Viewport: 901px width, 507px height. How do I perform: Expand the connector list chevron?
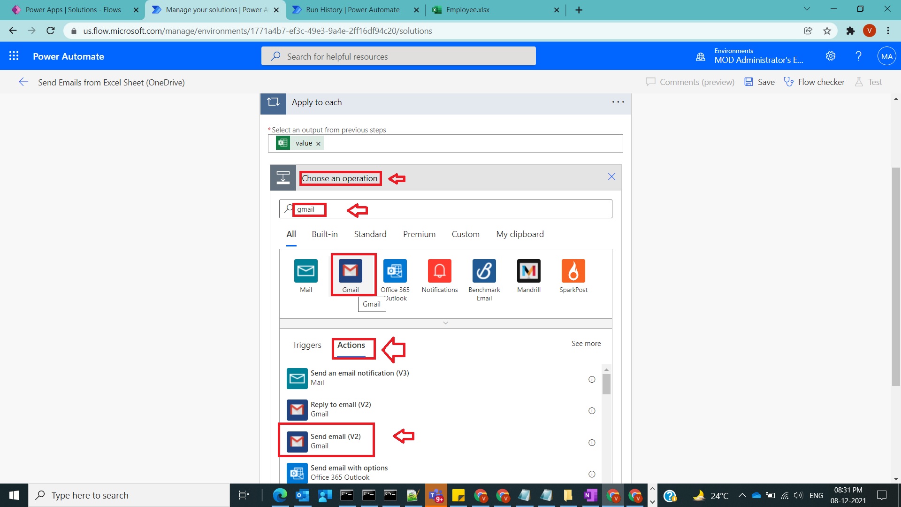tap(445, 323)
